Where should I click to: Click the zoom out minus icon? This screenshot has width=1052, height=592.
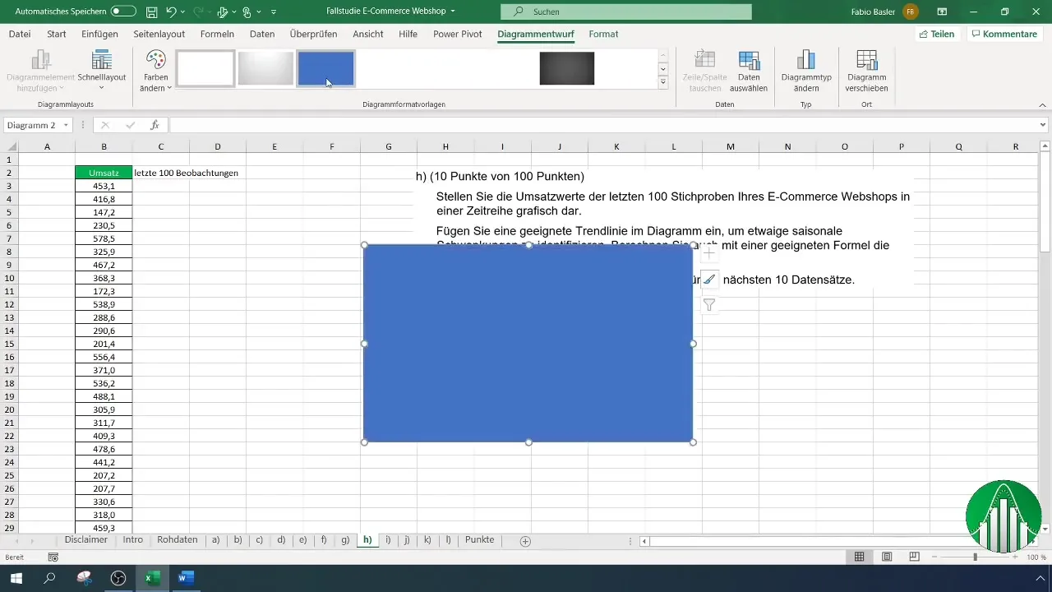[934, 557]
